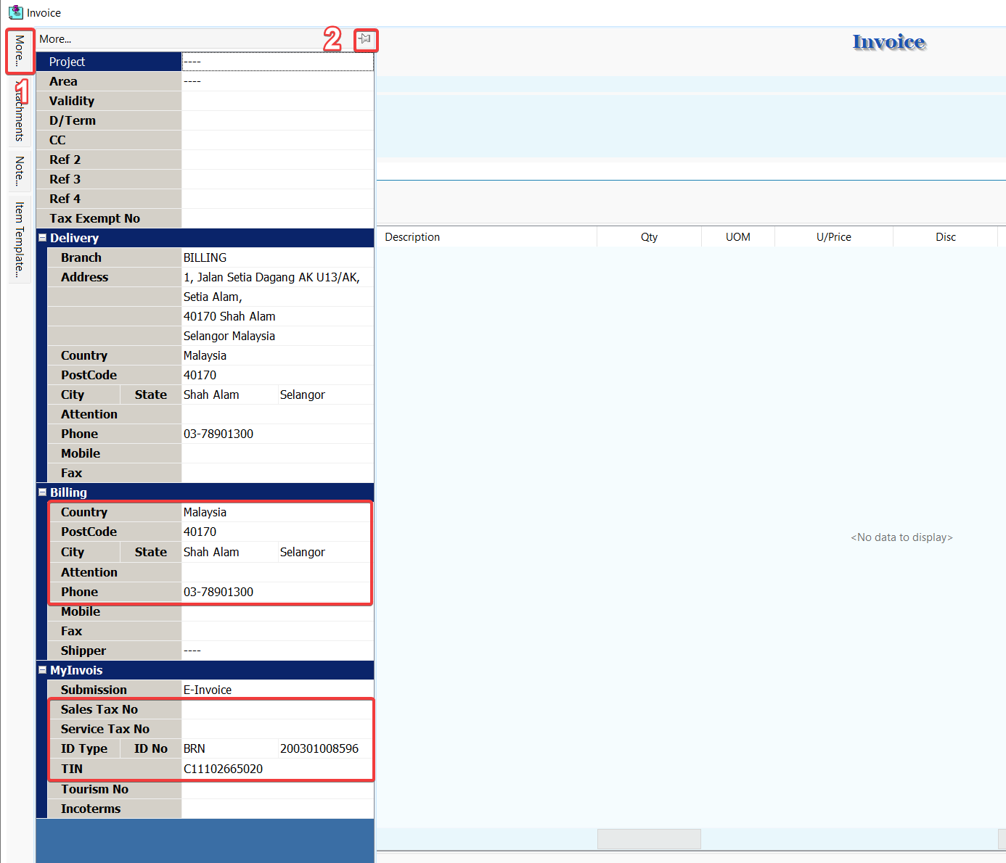Click the Delivery Branch BILLING field

pos(277,257)
